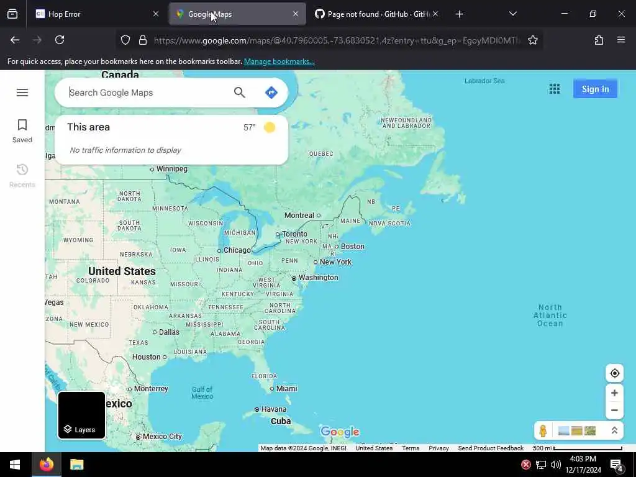Open the Recents panel
This screenshot has height=477, width=636.
(22, 176)
